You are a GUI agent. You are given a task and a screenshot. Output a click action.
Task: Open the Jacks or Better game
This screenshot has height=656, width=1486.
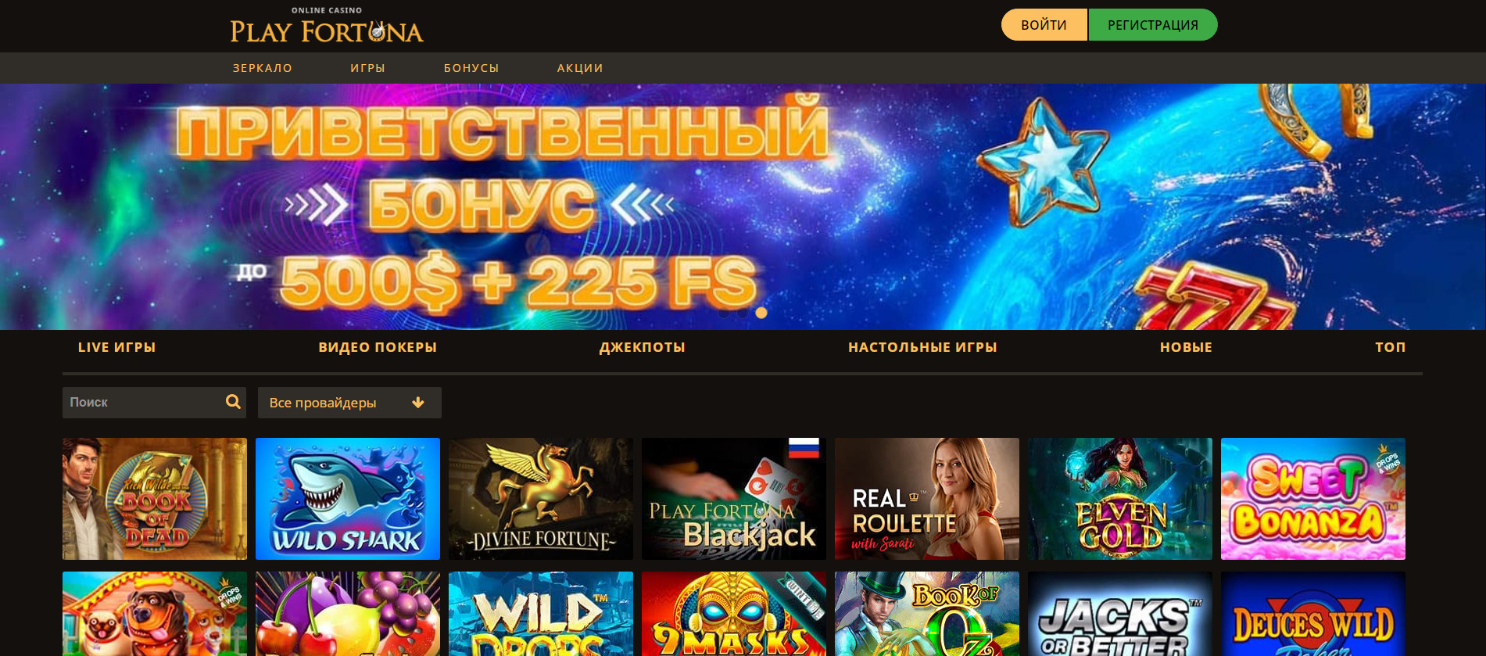[x=1120, y=614]
